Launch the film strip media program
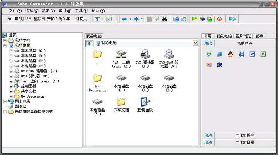 click(x=241, y=54)
